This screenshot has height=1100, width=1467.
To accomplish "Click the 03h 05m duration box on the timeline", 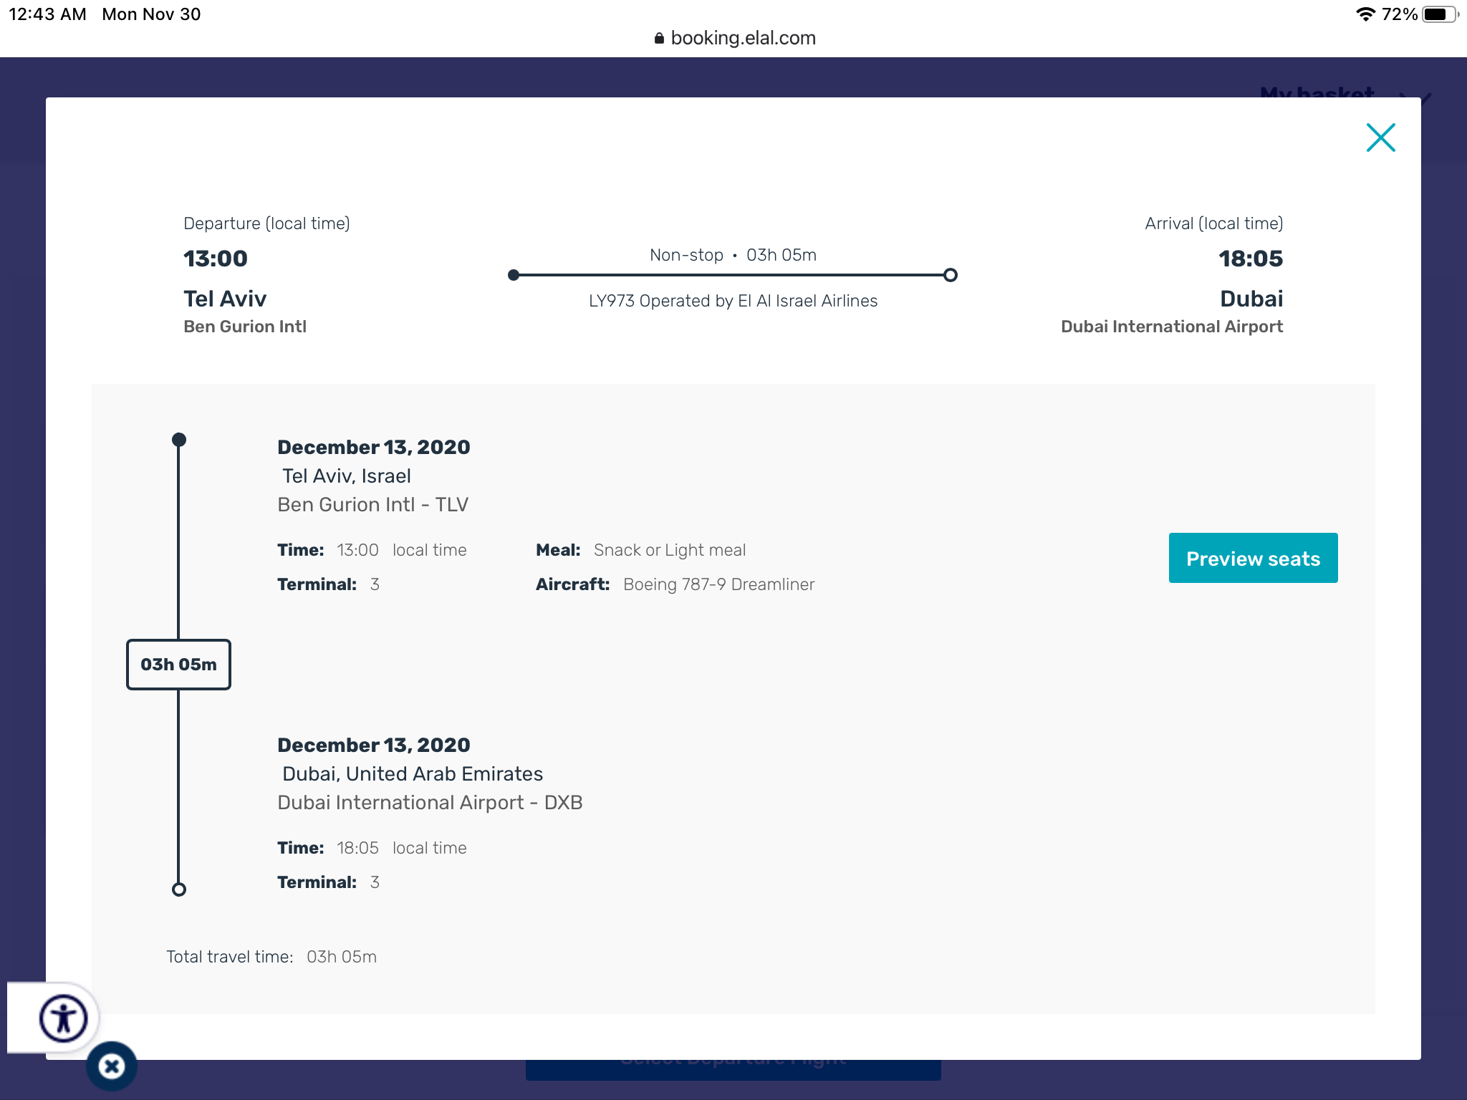I will coord(178,665).
